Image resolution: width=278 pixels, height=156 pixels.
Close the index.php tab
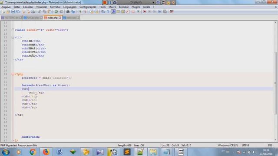pyautogui.click(x=60, y=18)
